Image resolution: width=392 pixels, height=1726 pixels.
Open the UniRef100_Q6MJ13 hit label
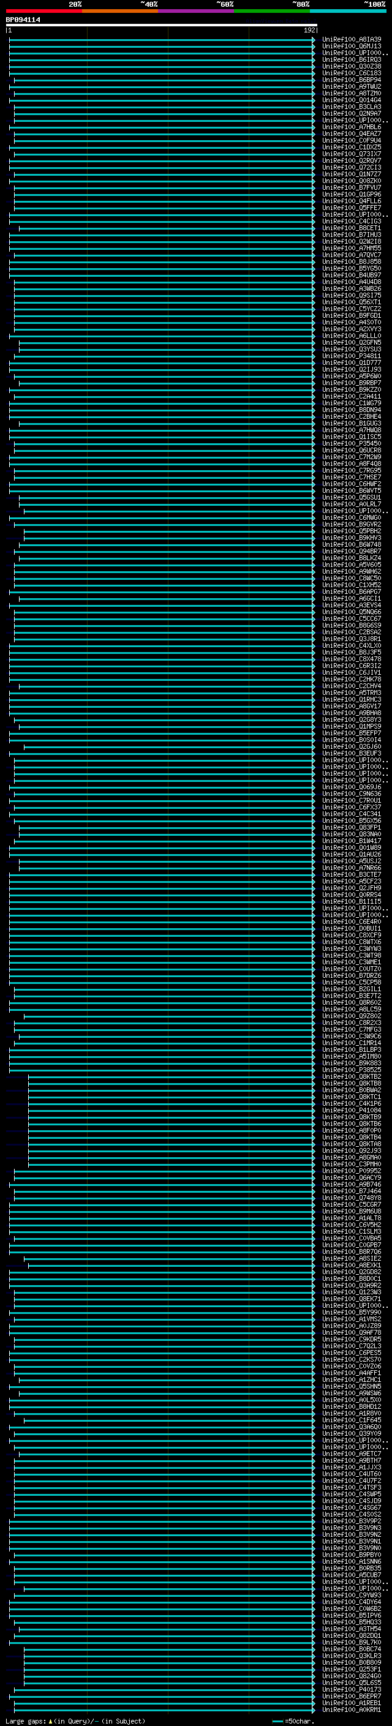tap(351, 47)
